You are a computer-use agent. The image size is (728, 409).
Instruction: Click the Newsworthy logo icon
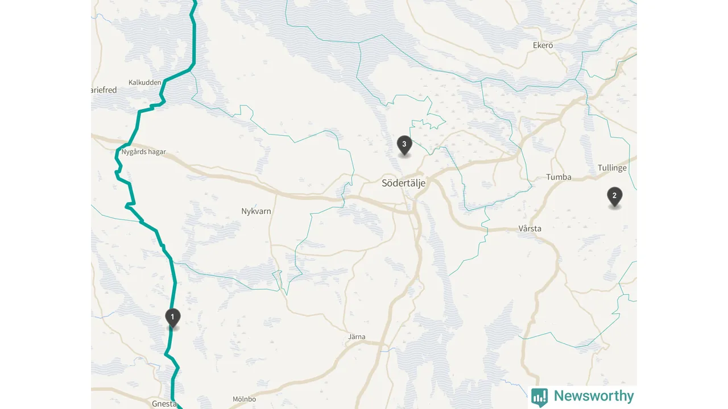(x=539, y=397)
